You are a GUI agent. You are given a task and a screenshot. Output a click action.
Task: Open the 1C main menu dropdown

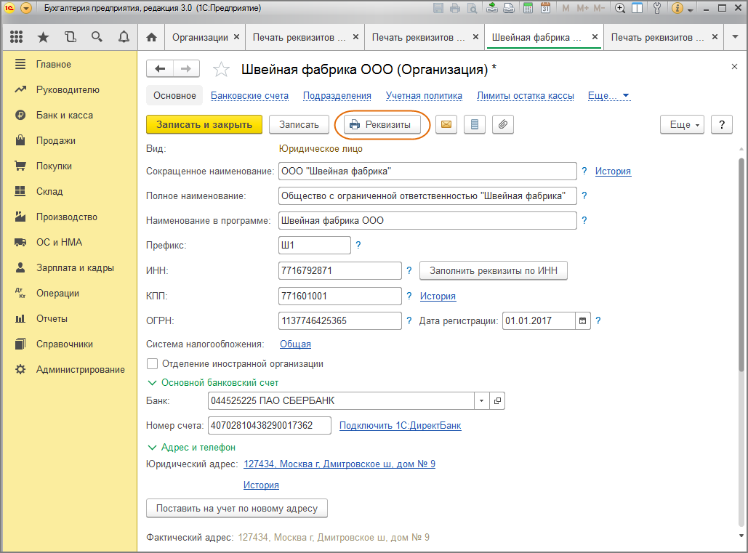point(26,8)
